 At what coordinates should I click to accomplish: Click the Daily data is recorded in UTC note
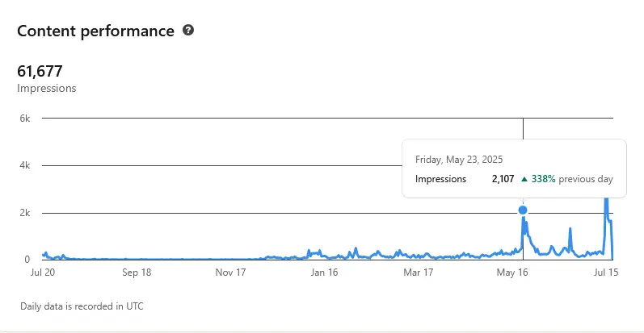[x=82, y=306]
